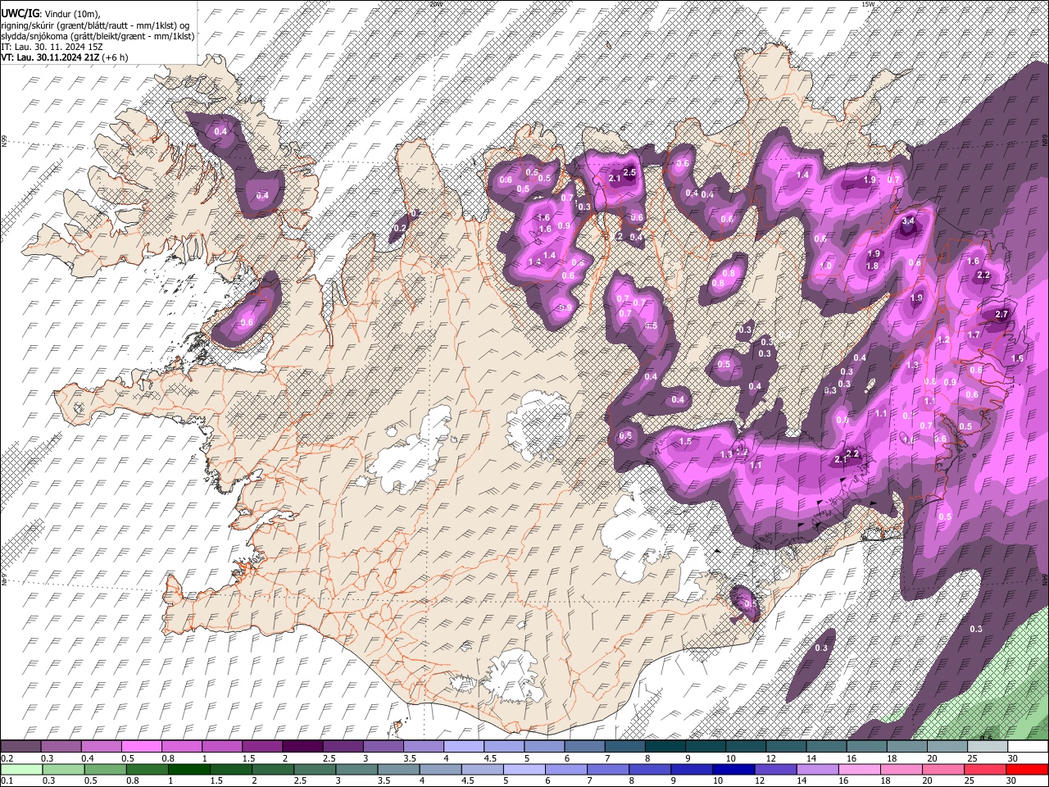Click the '0.6' value in the western purple patch
The height and width of the screenshot is (787, 1049).
click(x=247, y=322)
